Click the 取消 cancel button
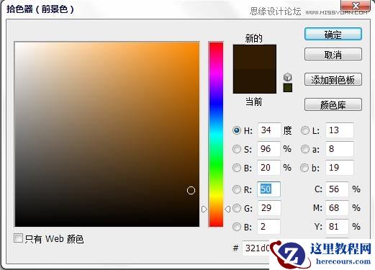The width and height of the screenshot is (375, 270). (x=333, y=54)
